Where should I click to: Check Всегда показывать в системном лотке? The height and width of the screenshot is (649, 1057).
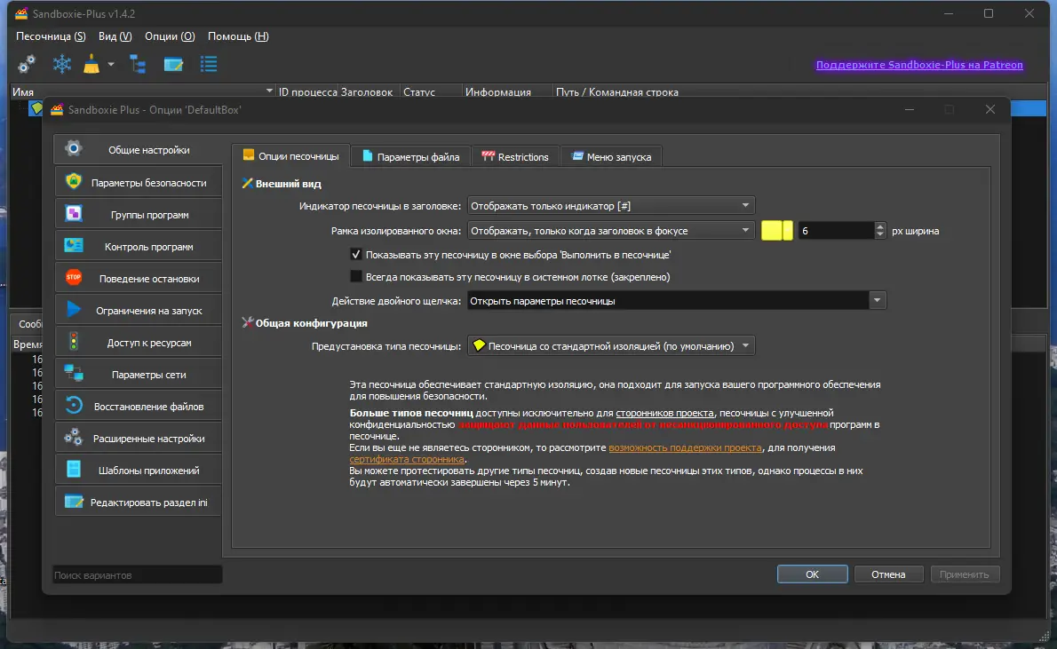click(356, 277)
